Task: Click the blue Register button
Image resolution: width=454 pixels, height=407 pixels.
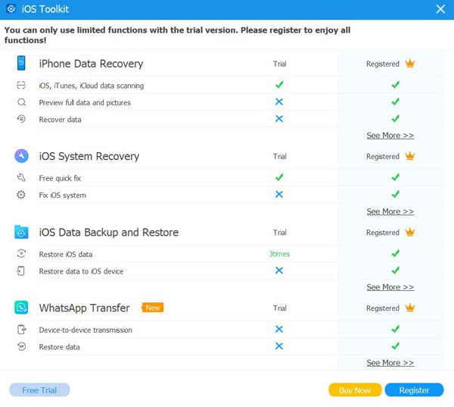Action: coord(414,390)
